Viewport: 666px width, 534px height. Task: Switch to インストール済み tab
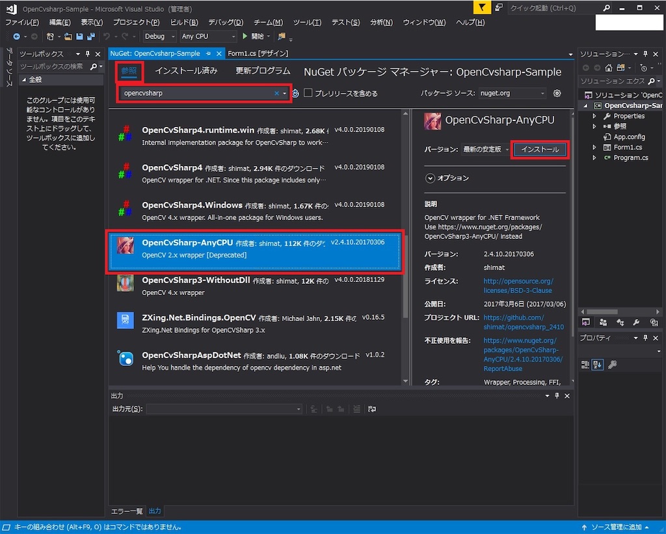186,70
